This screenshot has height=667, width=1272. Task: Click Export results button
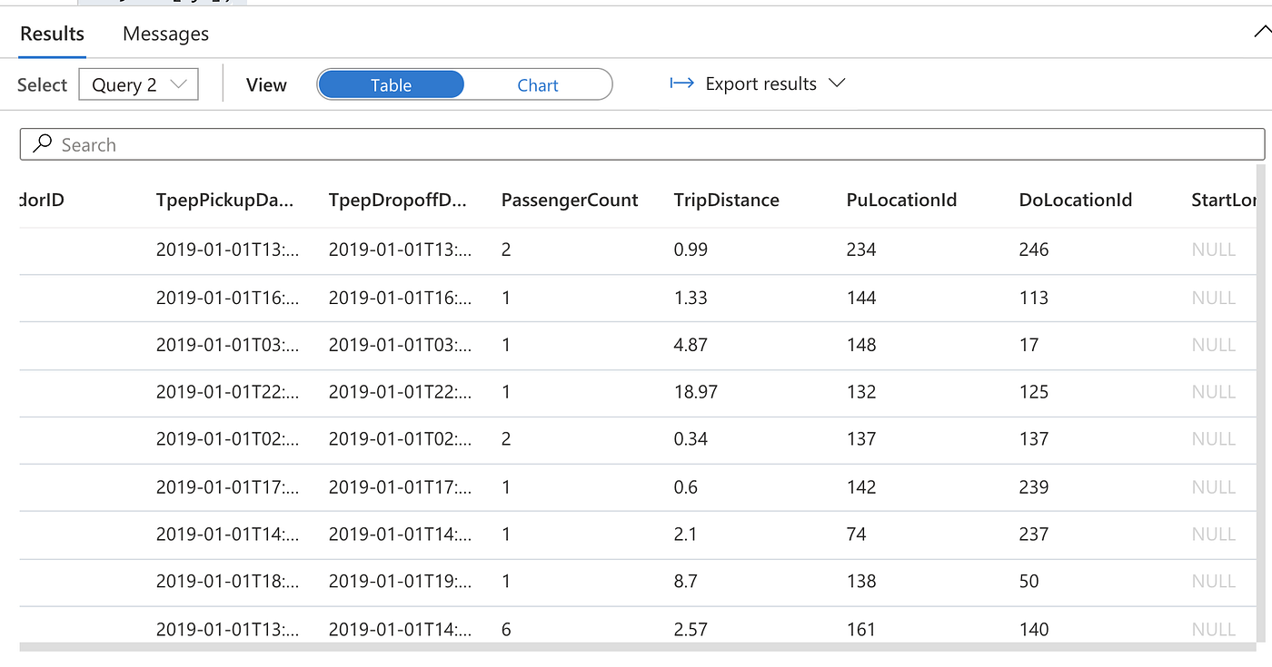click(758, 83)
